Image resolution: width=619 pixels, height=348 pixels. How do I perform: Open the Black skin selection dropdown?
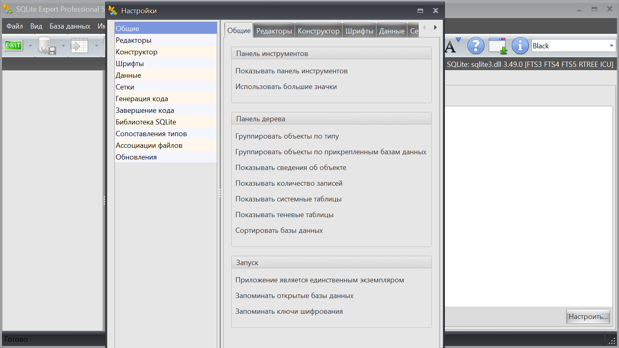click(573, 46)
